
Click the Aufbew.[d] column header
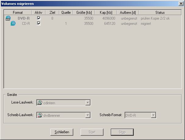pyautogui.click(x=128, y=13)
